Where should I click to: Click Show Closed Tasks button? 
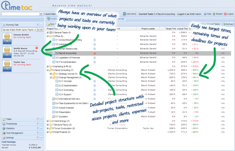(x=209, y=24)
